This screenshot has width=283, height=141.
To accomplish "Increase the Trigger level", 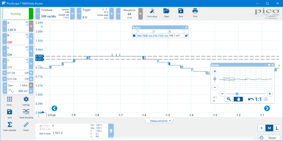I will pyautogui.click(x=112, y=14).
